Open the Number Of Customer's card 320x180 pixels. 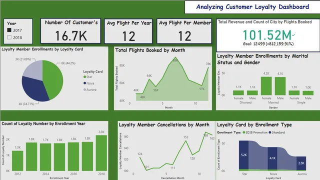(x=70, y=31)
